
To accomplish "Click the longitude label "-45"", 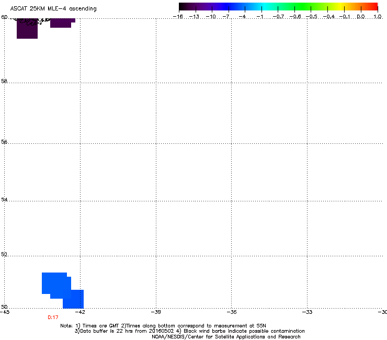I will coord(5,312).
